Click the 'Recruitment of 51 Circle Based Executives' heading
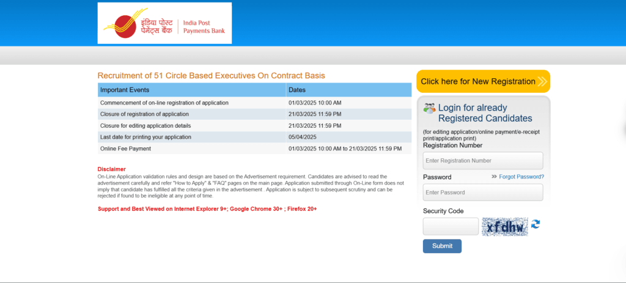Screen dimensions: 626x283 pos(211,75)
